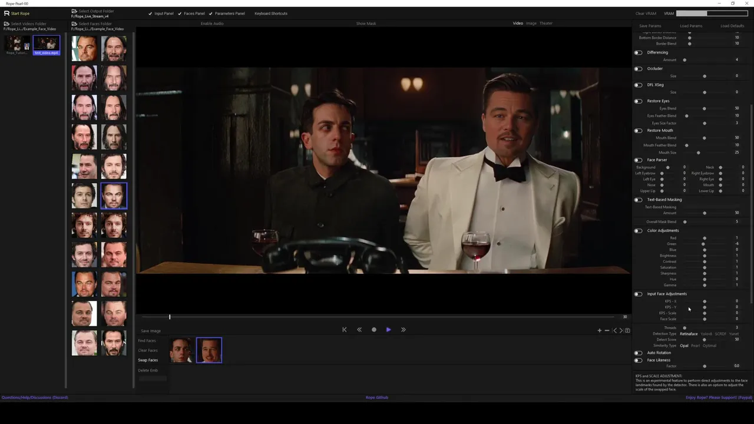754x424 pixels.
Task: Choose Opal similarity type
Action: point(684,346)
